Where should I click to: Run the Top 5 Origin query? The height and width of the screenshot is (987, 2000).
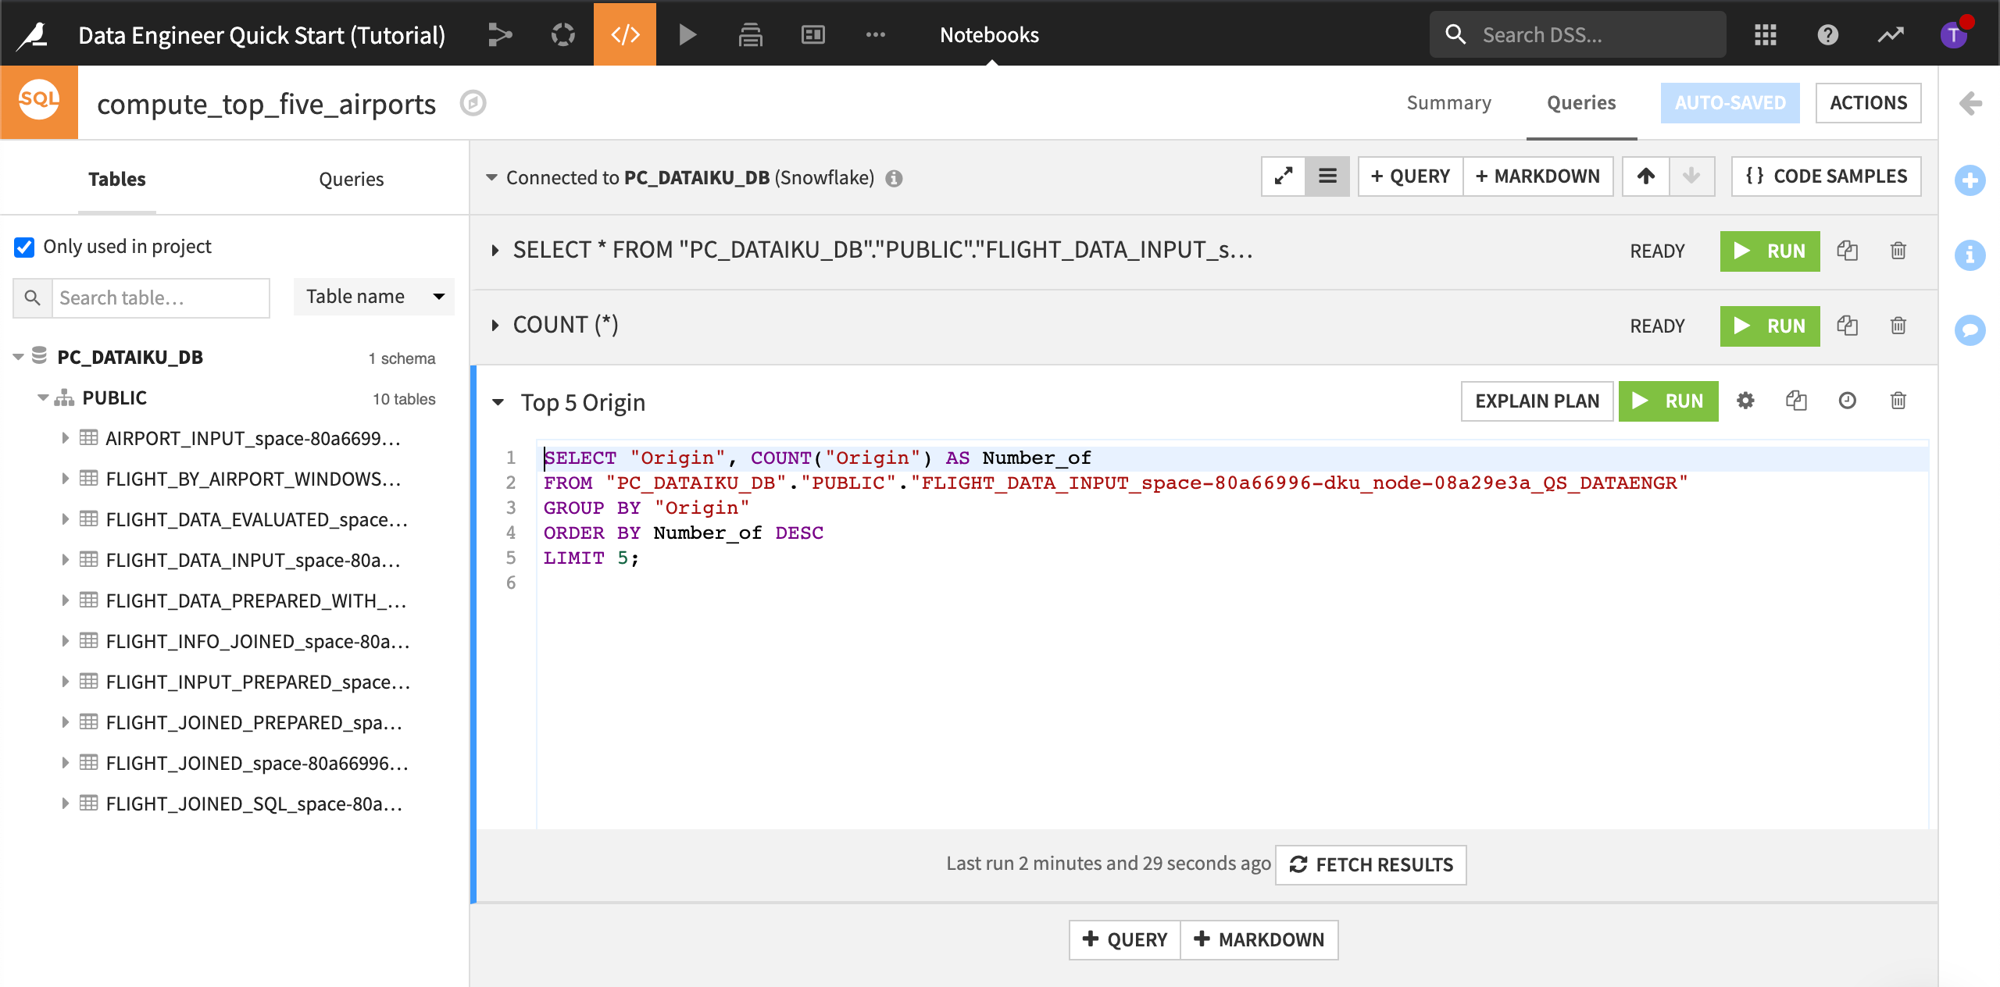1668,401
